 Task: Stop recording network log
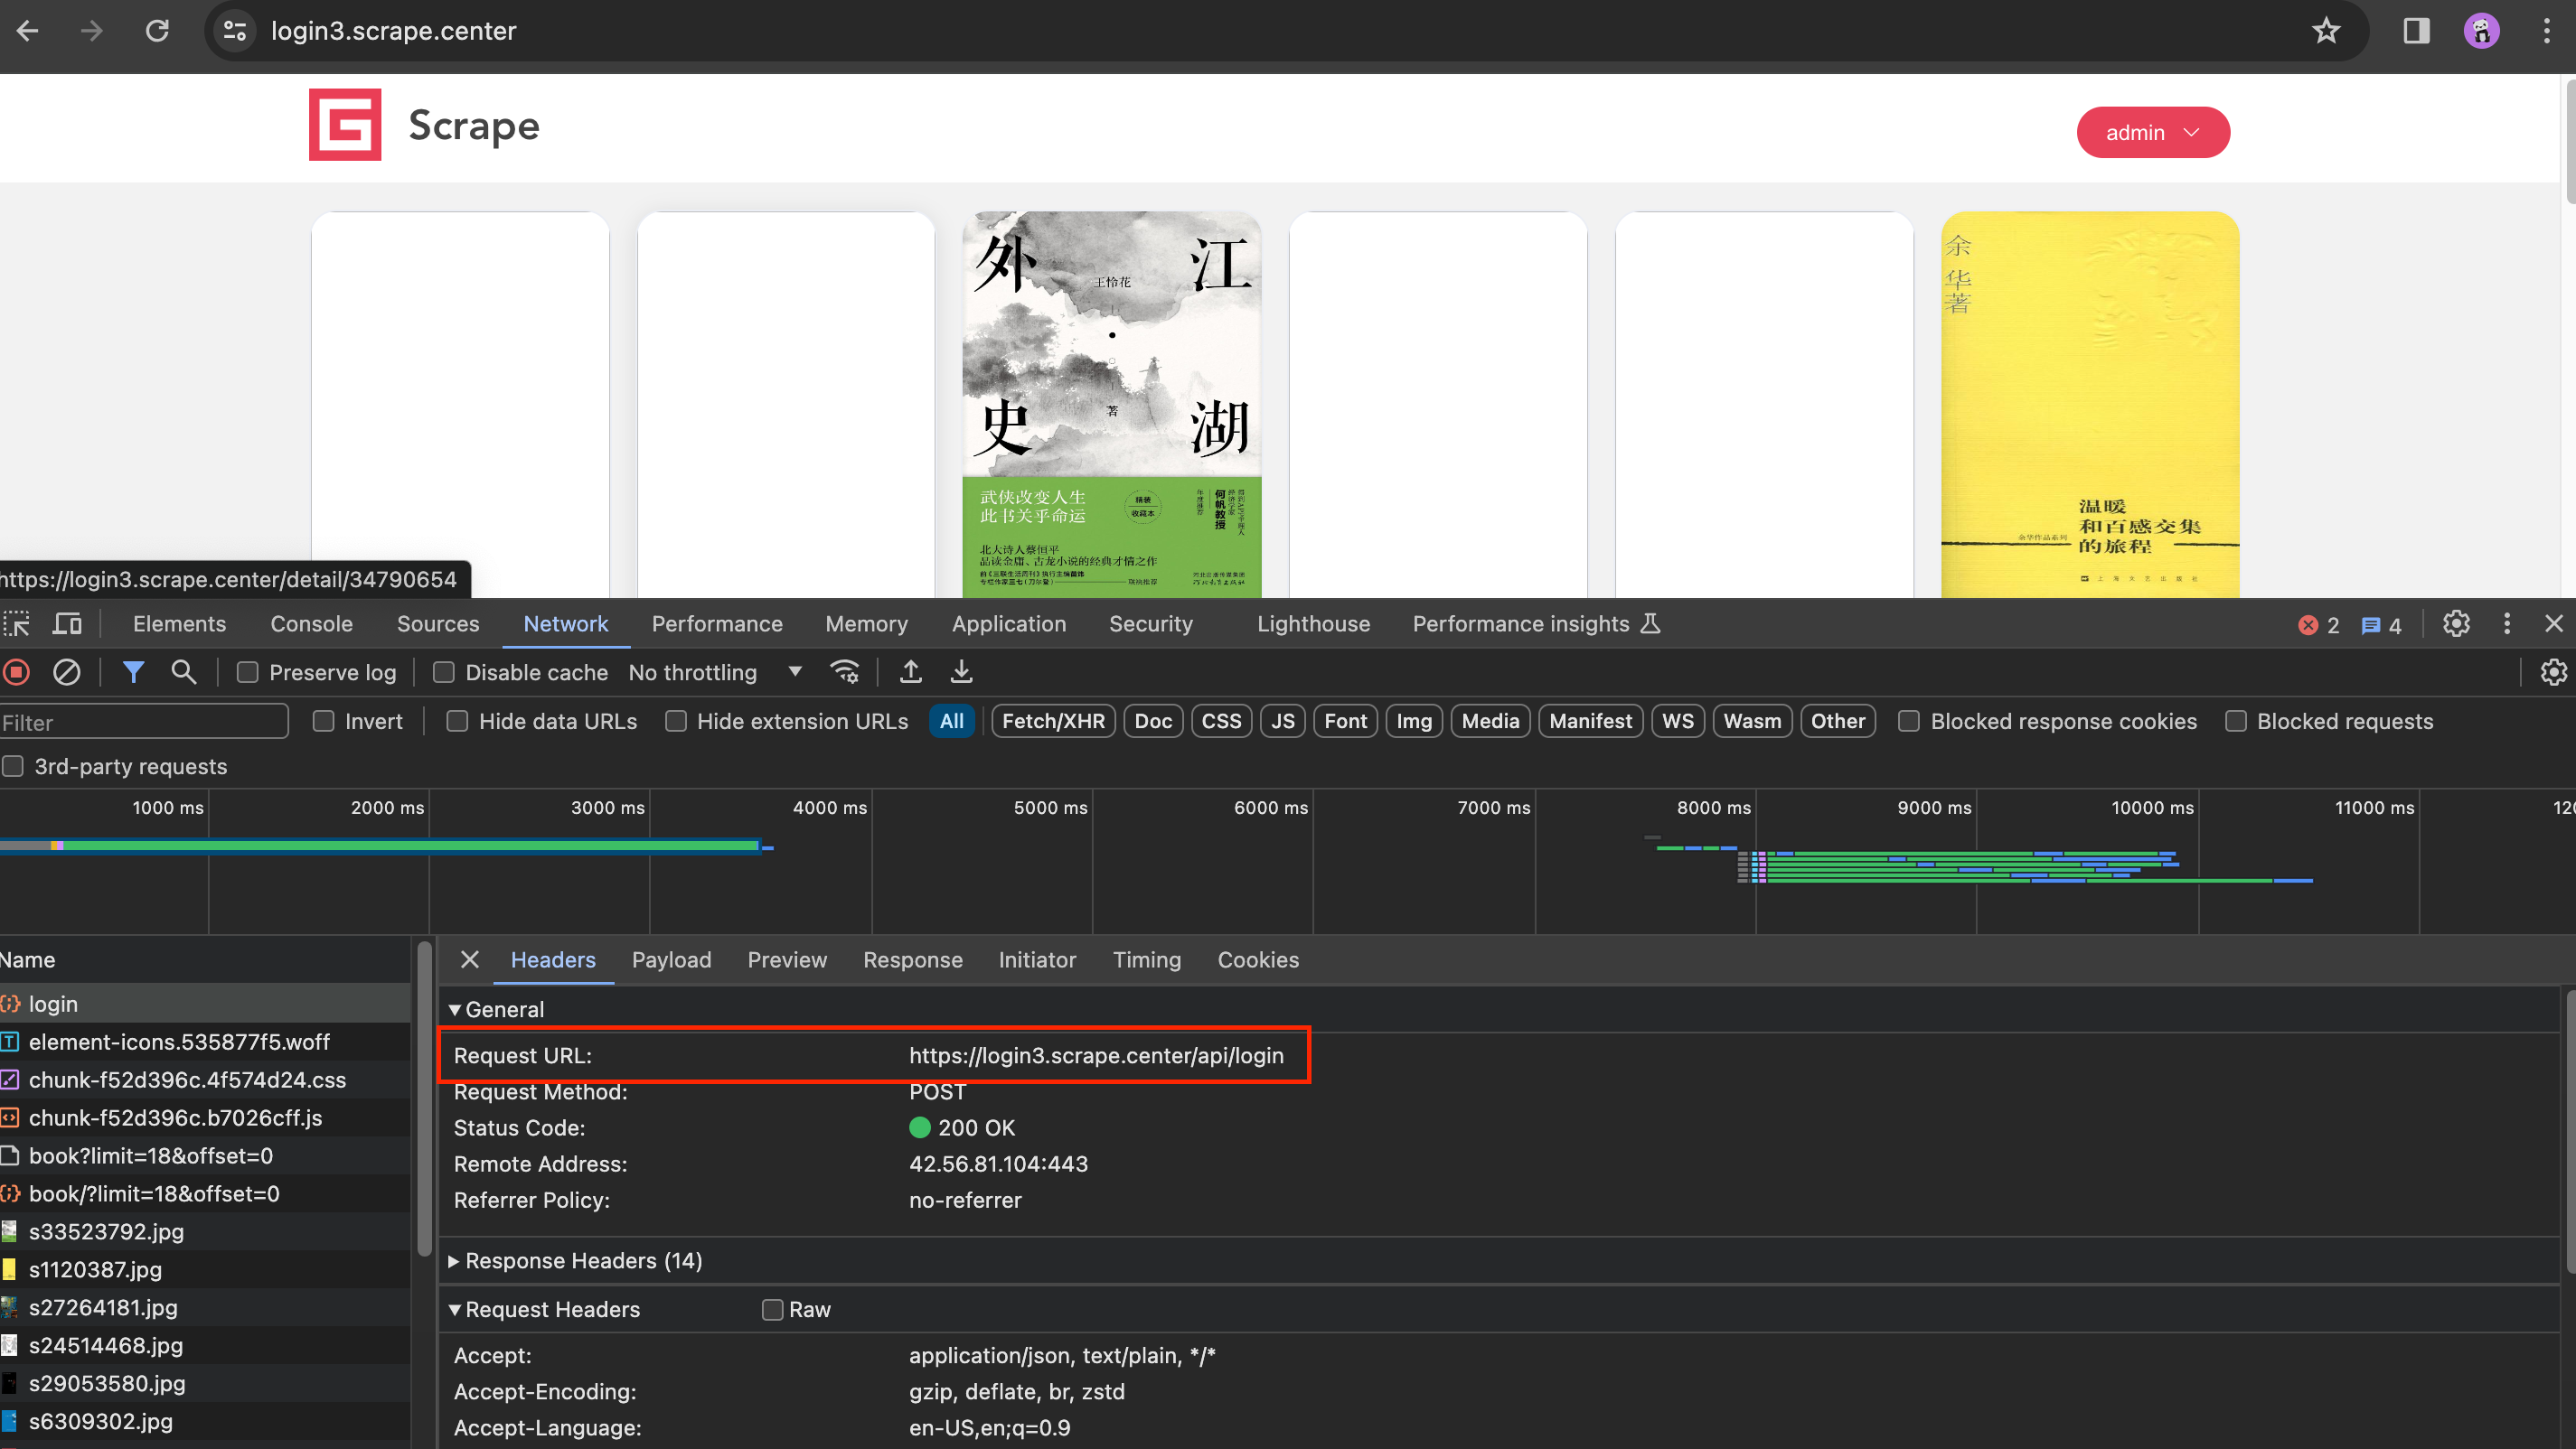click(x=17, y=672)
